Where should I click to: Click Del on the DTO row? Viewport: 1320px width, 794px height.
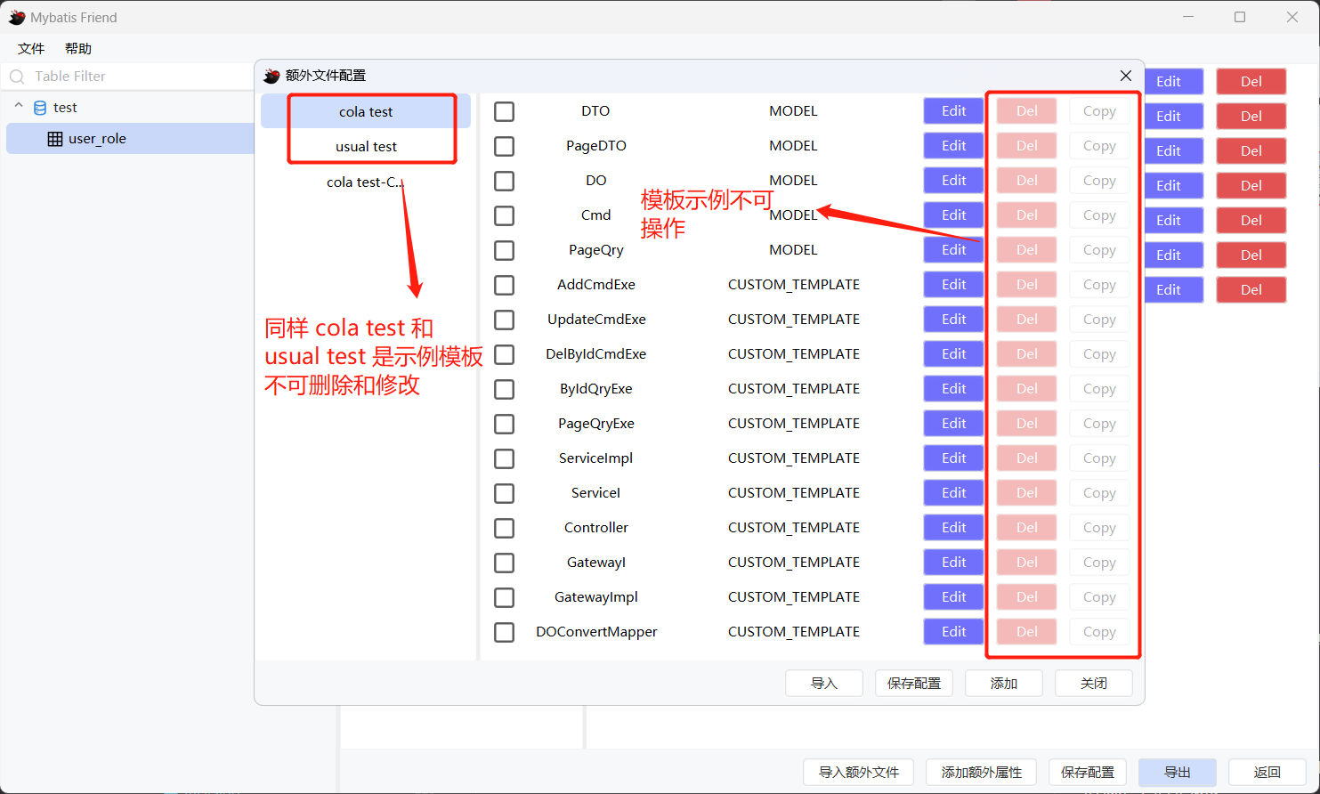pos(1026,111)
